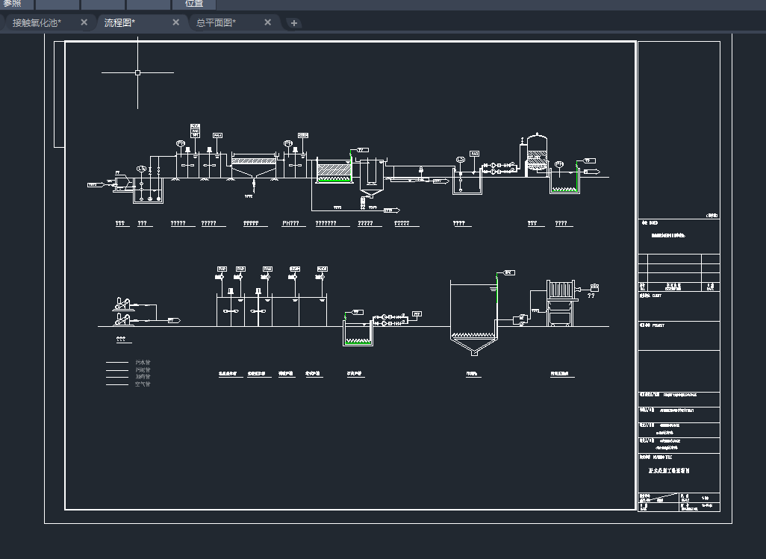Add a new drawing tab with plus button

click(x=293, y=23)
